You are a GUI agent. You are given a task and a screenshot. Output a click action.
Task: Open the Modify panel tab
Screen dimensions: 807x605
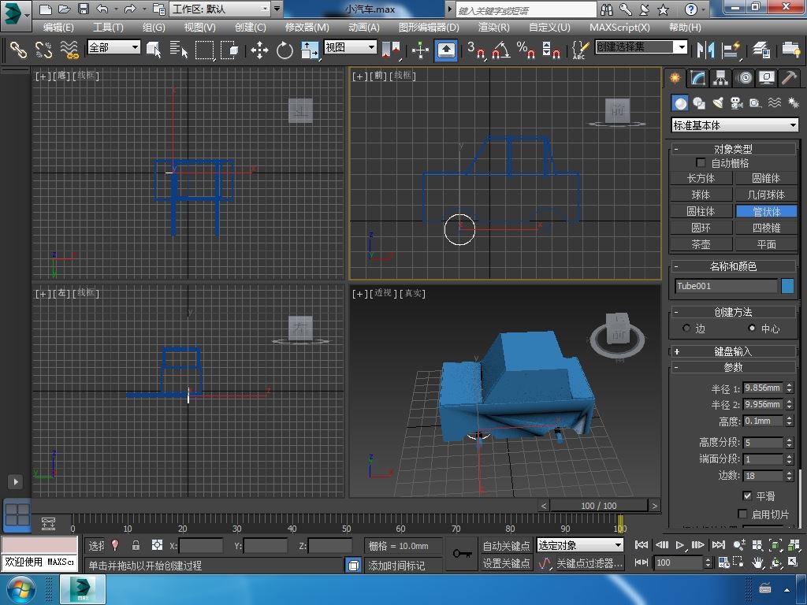pos(697,78)
